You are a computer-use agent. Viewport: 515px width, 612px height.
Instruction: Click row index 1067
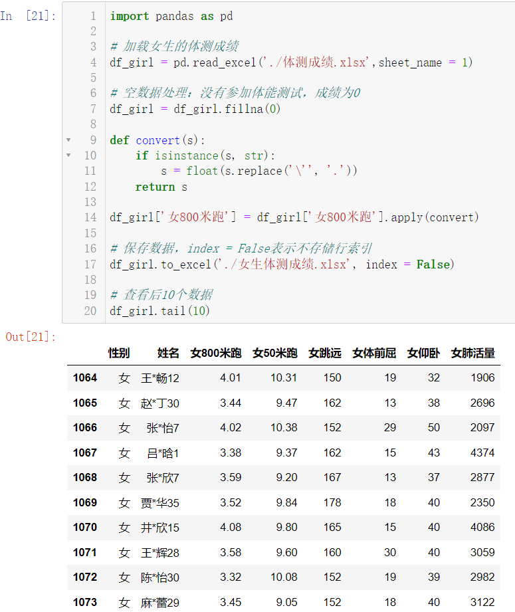coord(85,453)
